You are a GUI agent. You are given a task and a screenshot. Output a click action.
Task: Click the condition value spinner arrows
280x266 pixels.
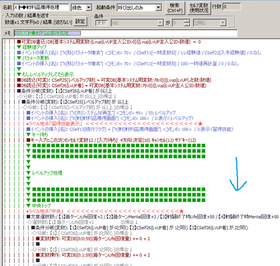(187, 23)
